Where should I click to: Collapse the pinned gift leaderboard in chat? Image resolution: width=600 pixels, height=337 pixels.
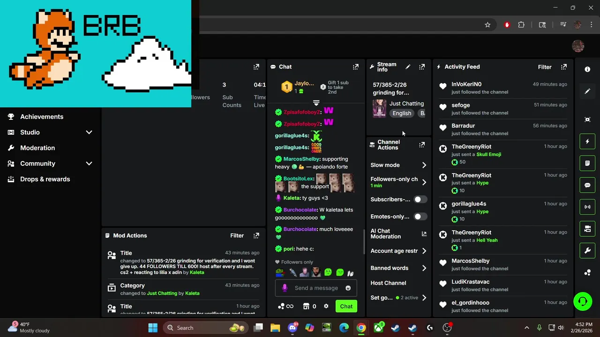316,103
